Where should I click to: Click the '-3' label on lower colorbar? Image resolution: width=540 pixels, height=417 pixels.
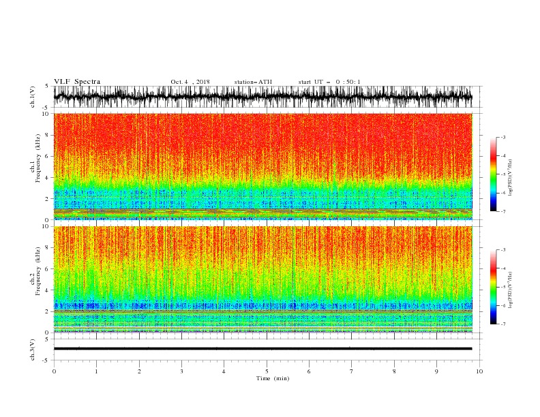point(503,250)
